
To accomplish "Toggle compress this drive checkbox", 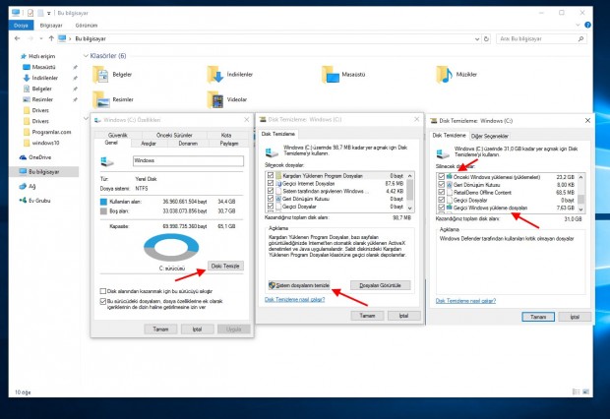I will (x=103, y=291).
